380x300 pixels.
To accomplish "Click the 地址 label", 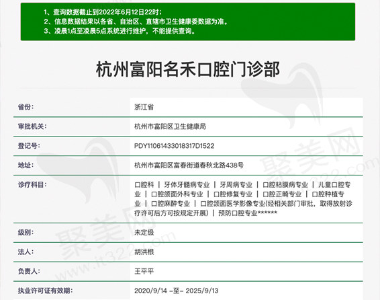I will click(26, 165).
